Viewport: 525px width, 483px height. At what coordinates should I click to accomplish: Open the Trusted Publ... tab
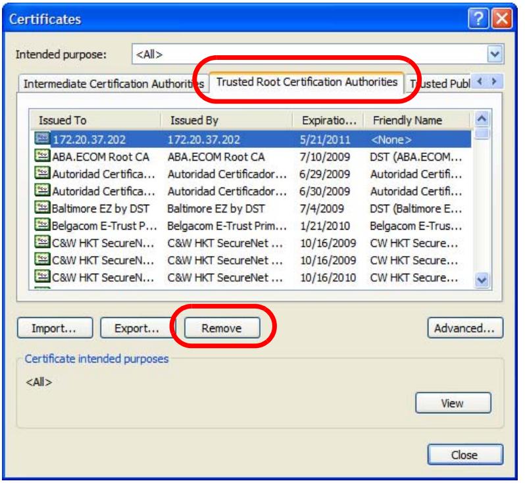pyautogui.click(x=439, y=84)
